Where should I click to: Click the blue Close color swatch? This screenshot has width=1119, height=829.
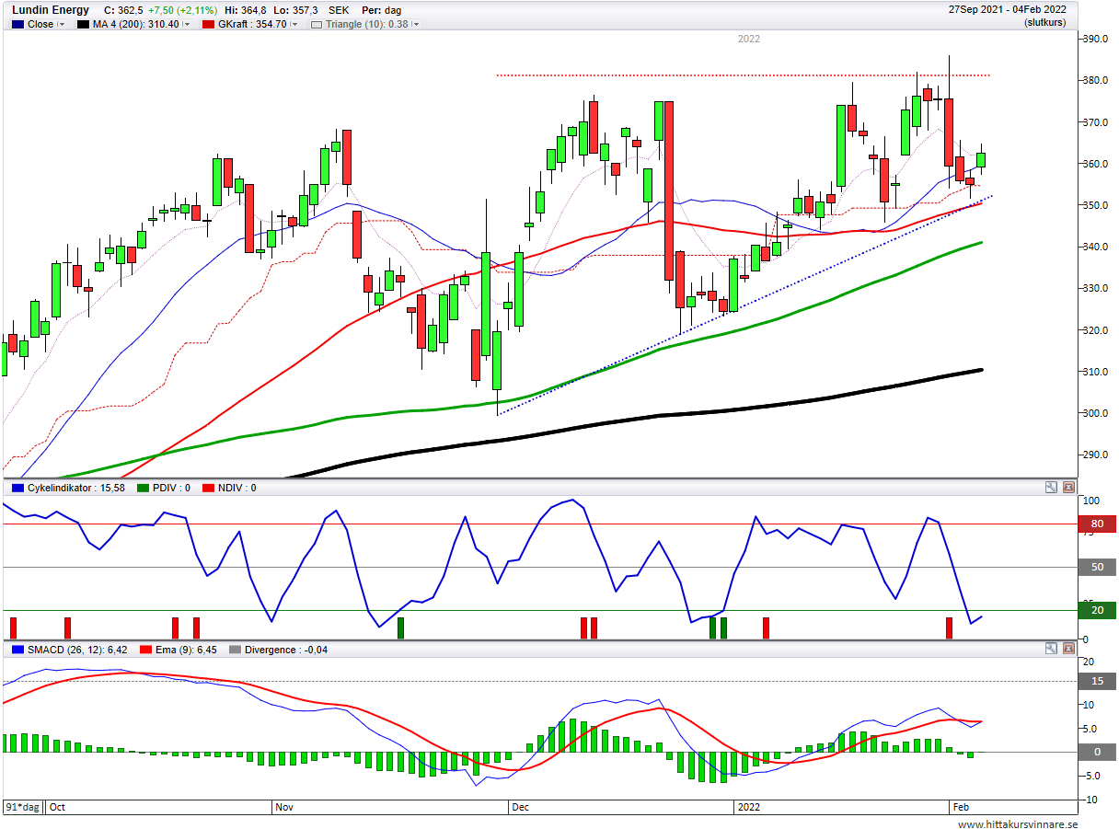tap(17, 25)
